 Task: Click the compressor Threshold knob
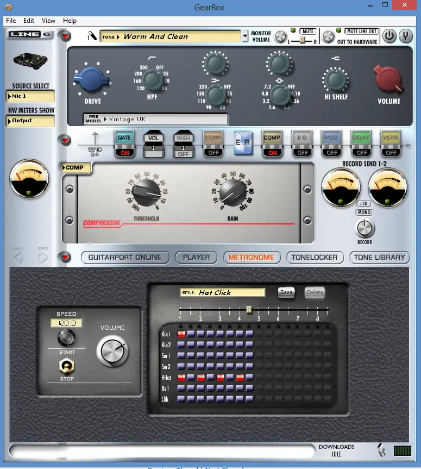point(146,193)
